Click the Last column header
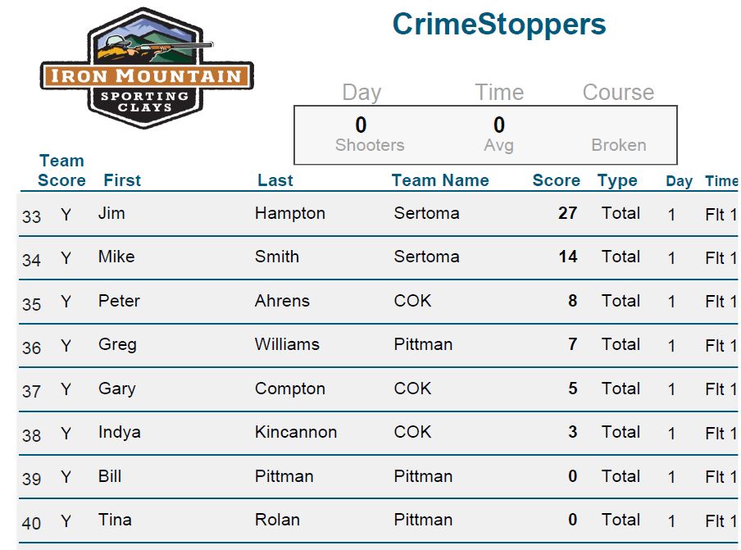 pos(275,180)
